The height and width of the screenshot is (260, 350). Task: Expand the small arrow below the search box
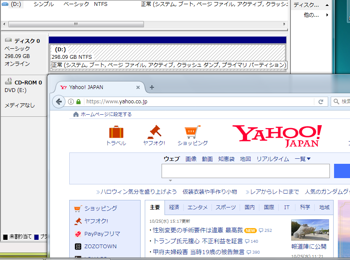point(170,181)
